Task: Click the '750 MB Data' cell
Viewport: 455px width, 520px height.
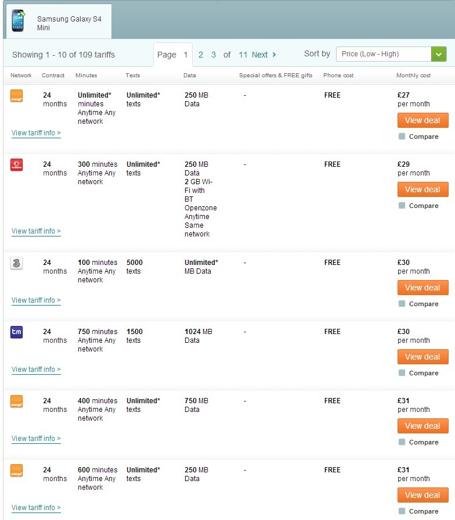Action: tap(196, 406)
